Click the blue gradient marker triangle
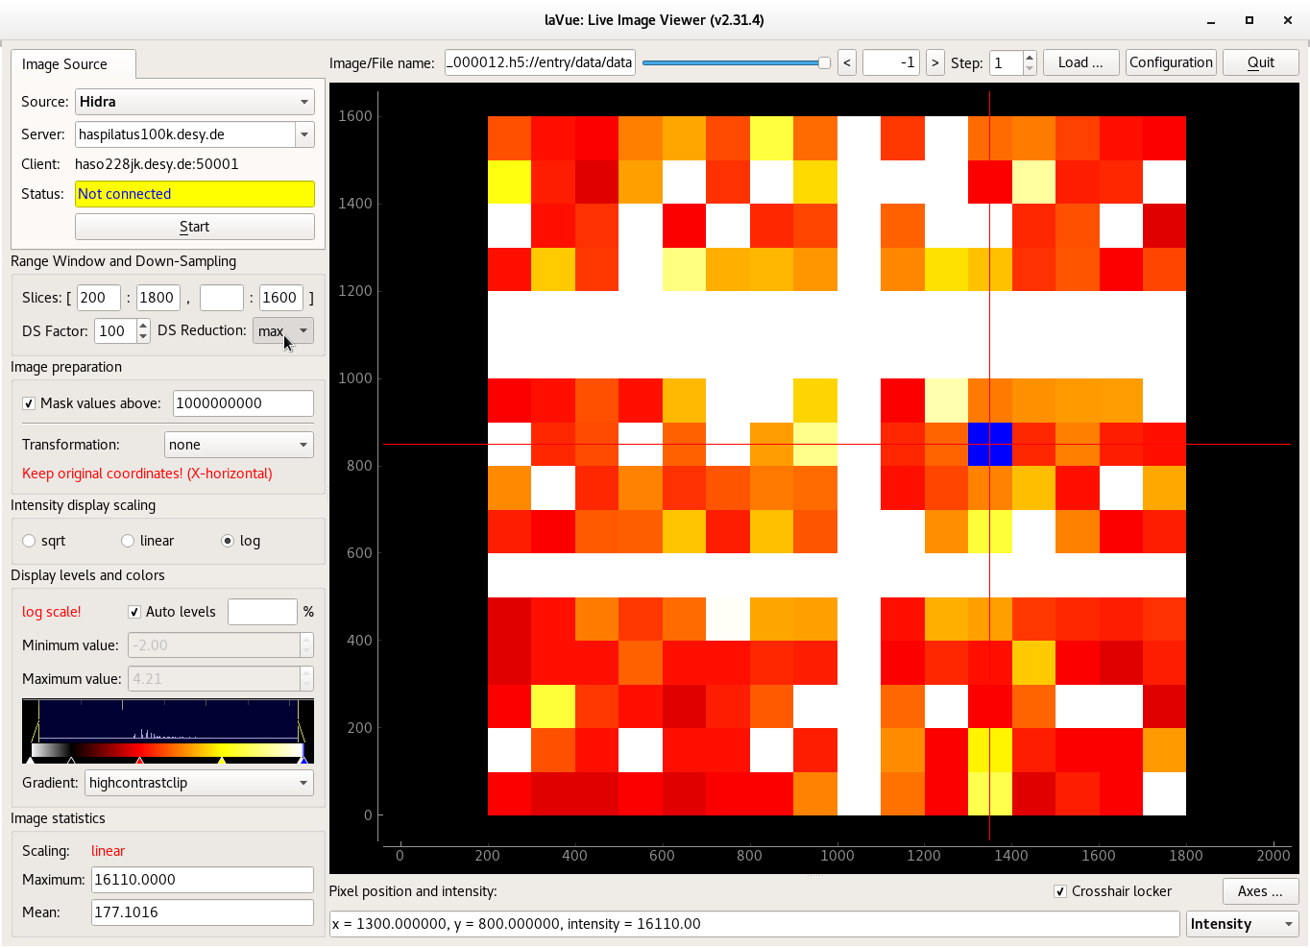This screenshot has width=1310, height=948. click(303, 761)
